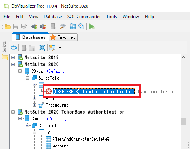Screen dimensions: 190x149
Task: Click the table grid monitor icon in toolbar
Action: tap(73, 27)
